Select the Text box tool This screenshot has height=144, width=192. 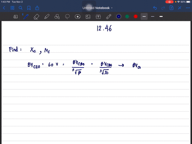coord(98,17)
